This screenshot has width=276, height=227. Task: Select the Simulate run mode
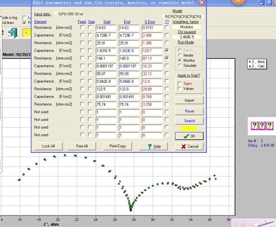179,66
